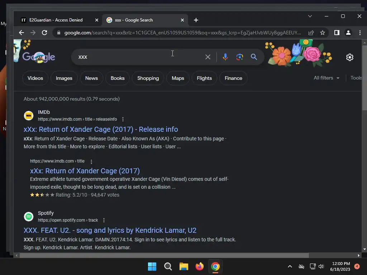Viewport: 367px width, 275px height.
Task: Open xXx: Return of Xander Cage Release info link
Action: coord(101,129)
